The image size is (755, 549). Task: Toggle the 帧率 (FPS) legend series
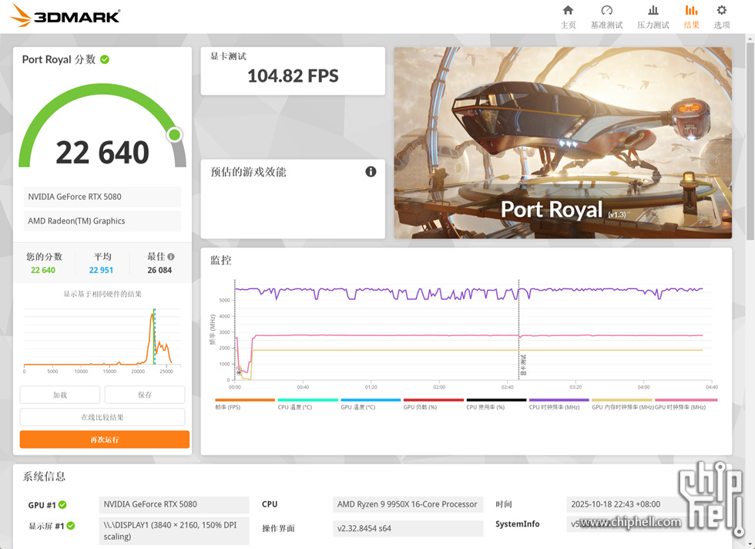click(244, 403)
